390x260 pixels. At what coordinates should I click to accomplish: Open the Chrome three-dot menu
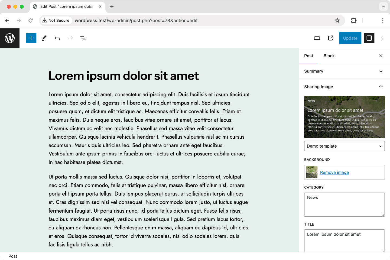(x=383, y=21)
